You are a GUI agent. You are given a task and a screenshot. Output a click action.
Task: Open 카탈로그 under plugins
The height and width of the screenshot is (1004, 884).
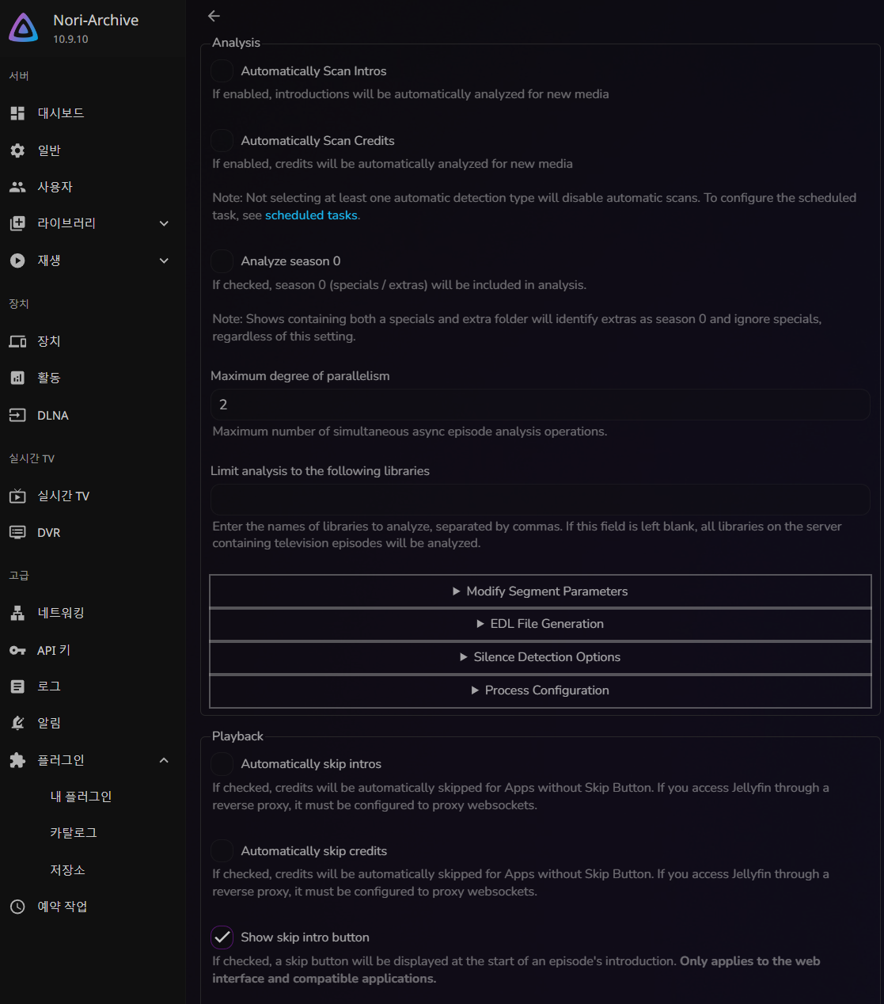coord(74,833)
